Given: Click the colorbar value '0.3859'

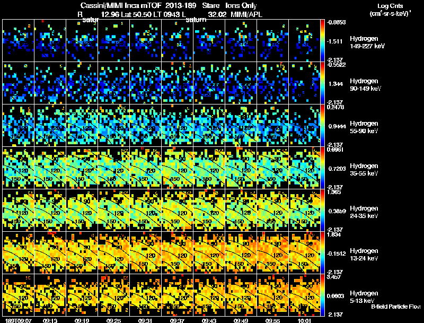Looking at the screenshot, I should [337, 211].
